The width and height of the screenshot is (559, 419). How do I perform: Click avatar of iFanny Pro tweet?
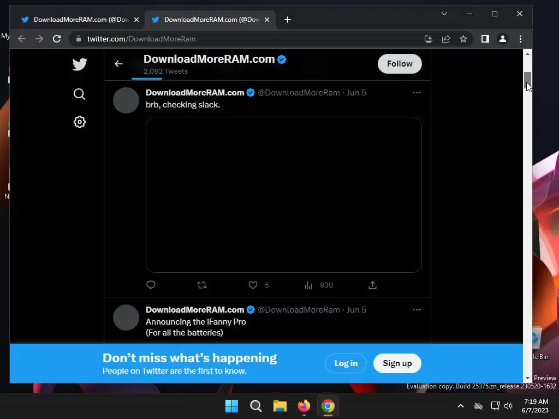(x=126, y=318)
